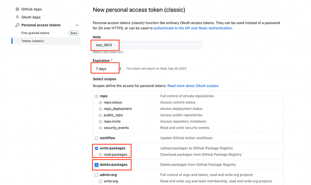Image resolution: width=311 pixels, height=185 pixels.
Task: Check the admin:org scope checkbox
Action: [96, 175]
